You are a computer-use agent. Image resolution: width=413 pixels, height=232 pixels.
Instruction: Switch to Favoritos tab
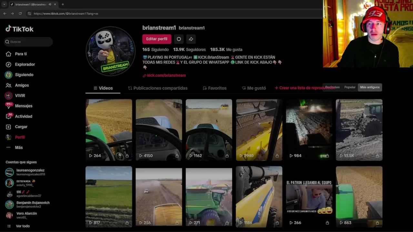click(215, 88)
